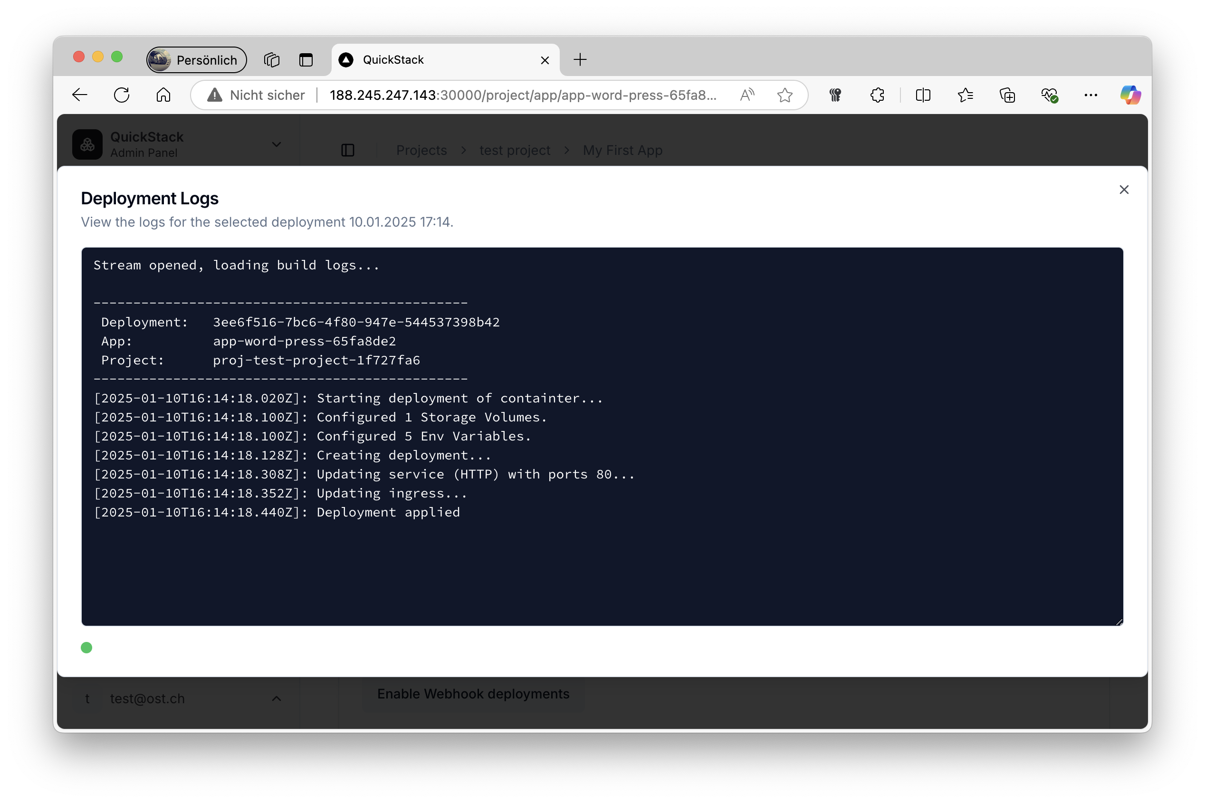Open the favorites list icon

pos(965,95)
